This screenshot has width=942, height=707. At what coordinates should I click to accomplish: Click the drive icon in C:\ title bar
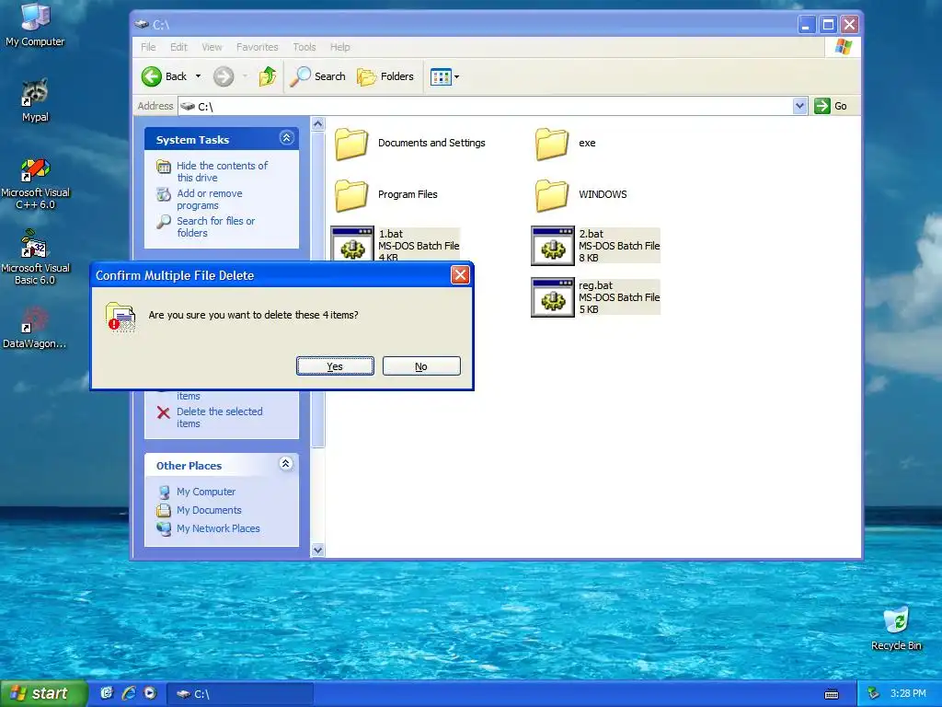pos(141,24)
